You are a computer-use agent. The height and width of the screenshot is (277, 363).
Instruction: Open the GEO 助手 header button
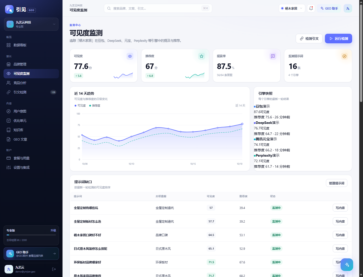coord(329,8)
